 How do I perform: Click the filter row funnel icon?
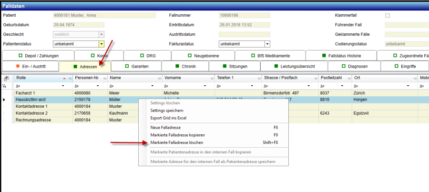(5, 86)
